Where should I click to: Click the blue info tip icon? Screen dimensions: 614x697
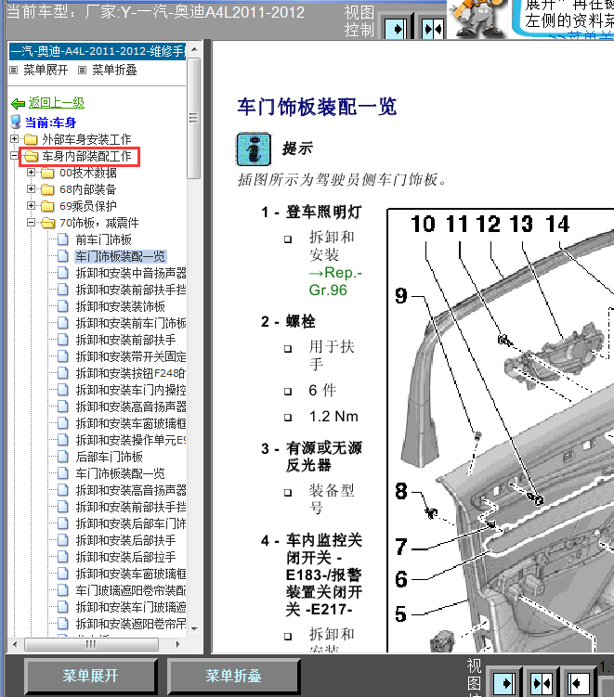click(254, 148)
